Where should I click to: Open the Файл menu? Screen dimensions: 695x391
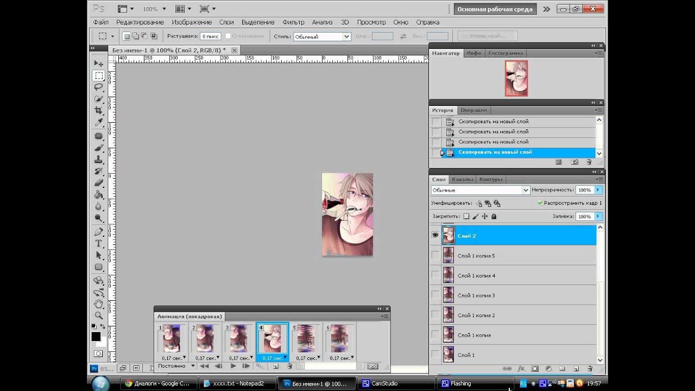tap(101, 22)
